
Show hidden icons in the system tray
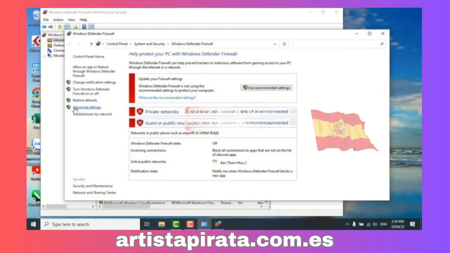[x=347, y=224]
